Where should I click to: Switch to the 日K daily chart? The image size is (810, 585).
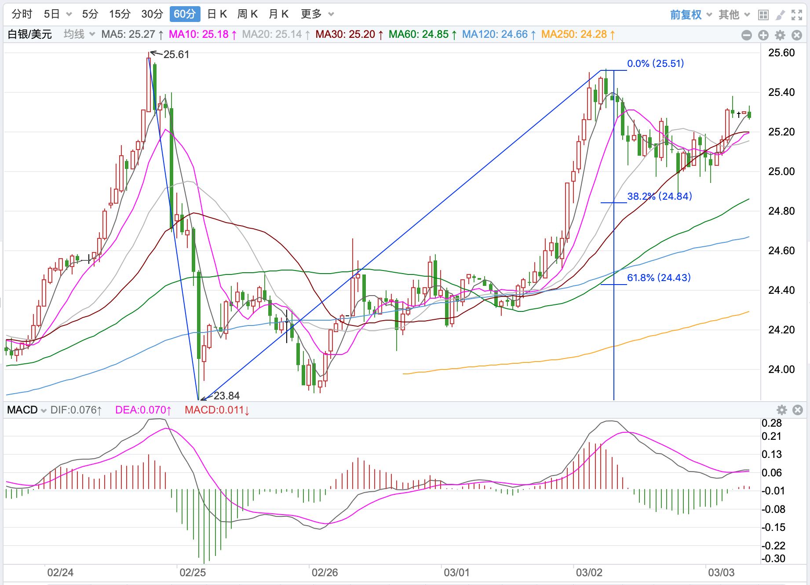[x=217, y=14]
